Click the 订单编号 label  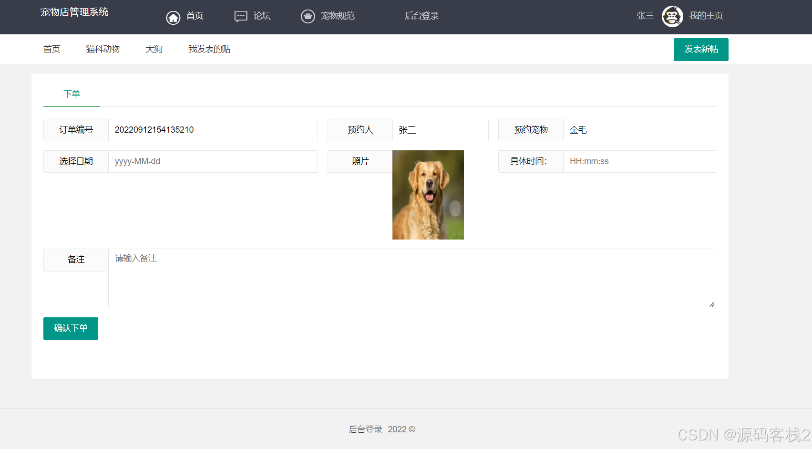76,130
